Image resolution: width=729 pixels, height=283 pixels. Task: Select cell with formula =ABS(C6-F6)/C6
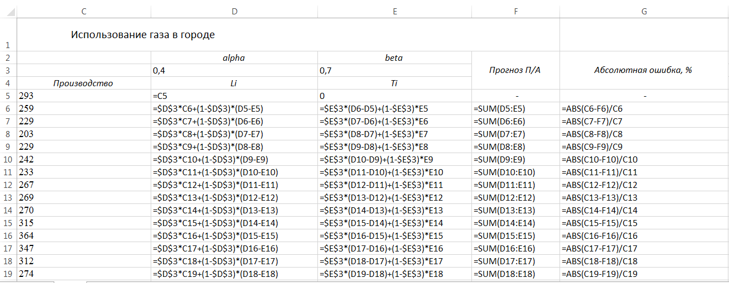pyautogui.click(x=644, y=108)
